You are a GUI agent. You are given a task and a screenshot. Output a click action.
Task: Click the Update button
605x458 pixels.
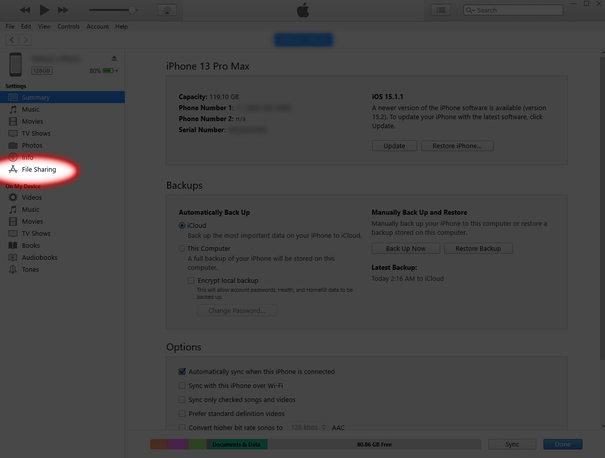394,146
